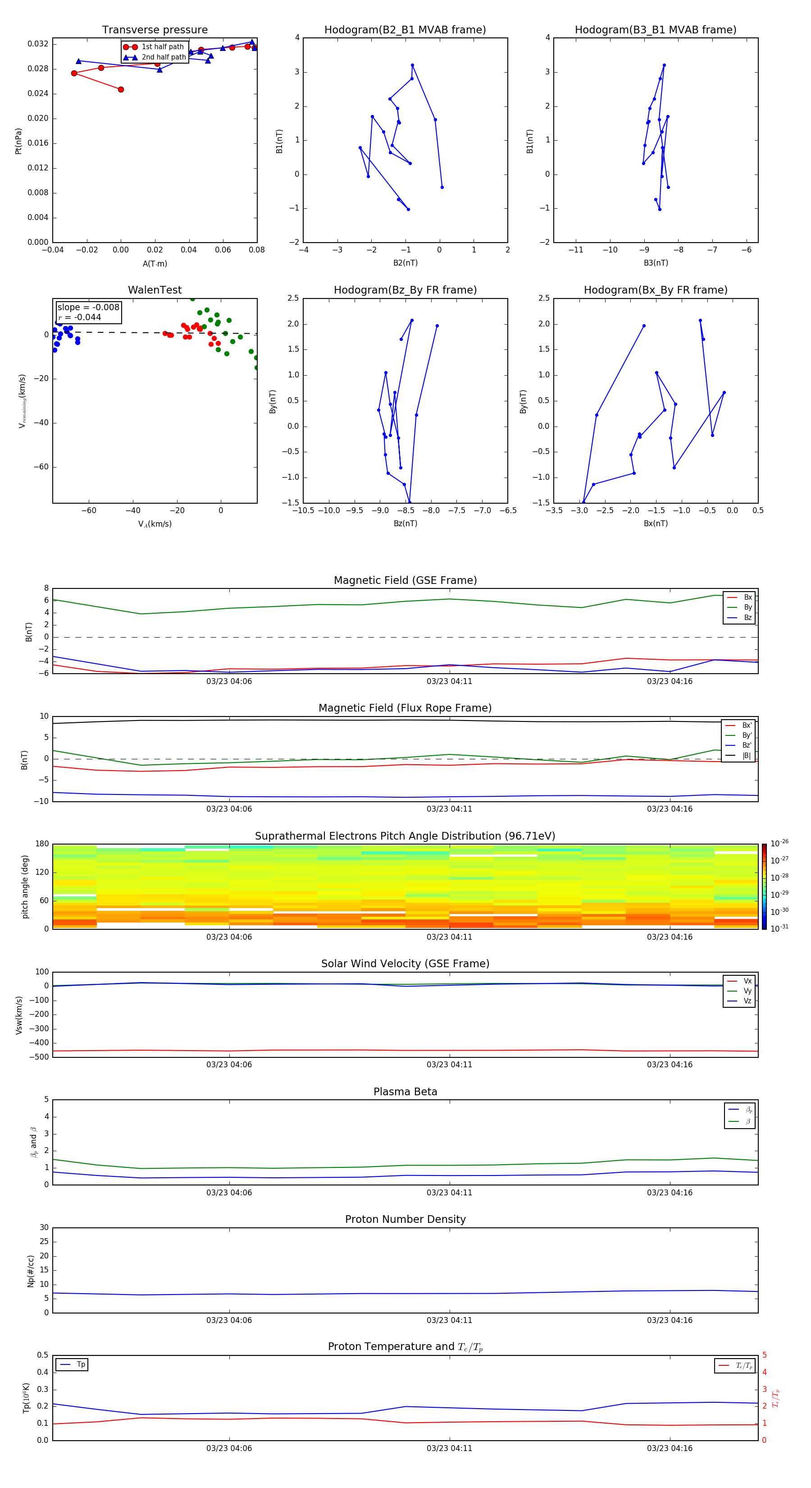Click the pitch angle color bar
This screenshot has height=1488, width=811.
pos(764,886)
